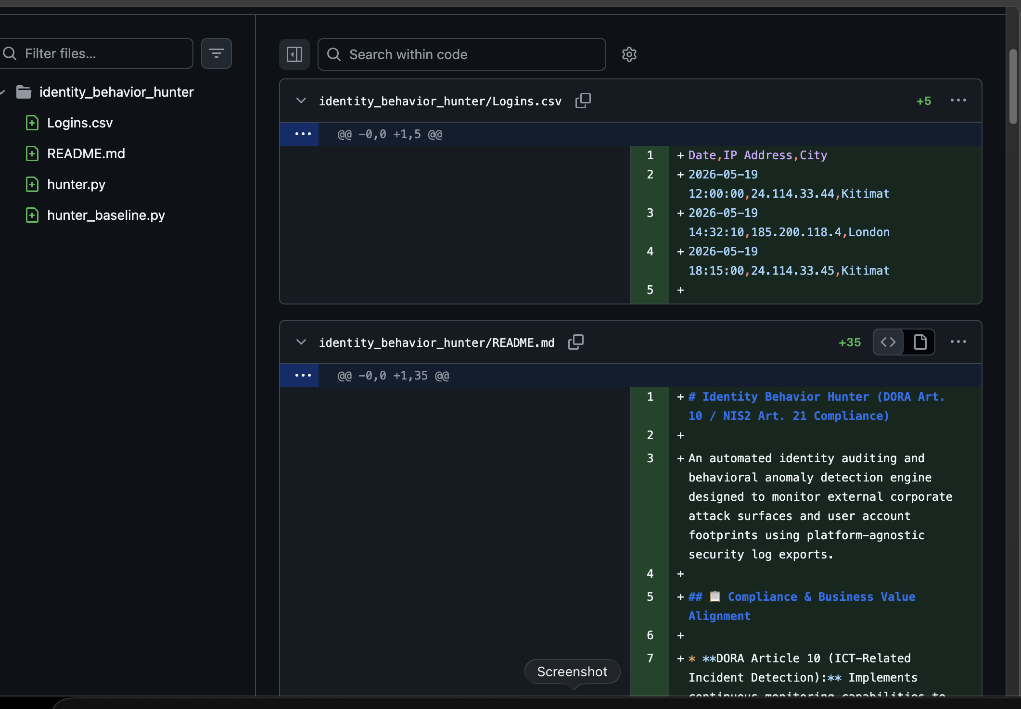Click the identity_behavior_hunter/Logins.csv file header

(x=440, y=101)
